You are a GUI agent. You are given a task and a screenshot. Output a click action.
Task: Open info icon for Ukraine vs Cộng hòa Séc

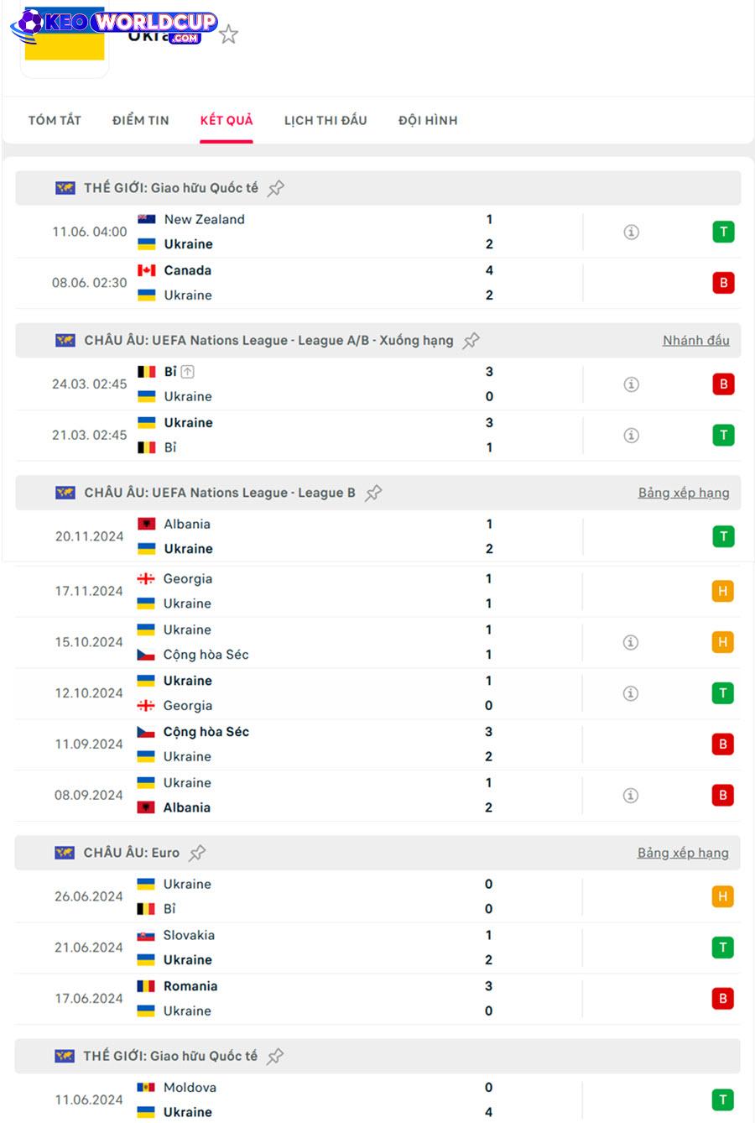(x=631, y=642)
